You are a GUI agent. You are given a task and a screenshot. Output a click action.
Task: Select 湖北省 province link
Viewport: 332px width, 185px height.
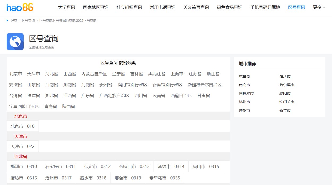[52, 96]
